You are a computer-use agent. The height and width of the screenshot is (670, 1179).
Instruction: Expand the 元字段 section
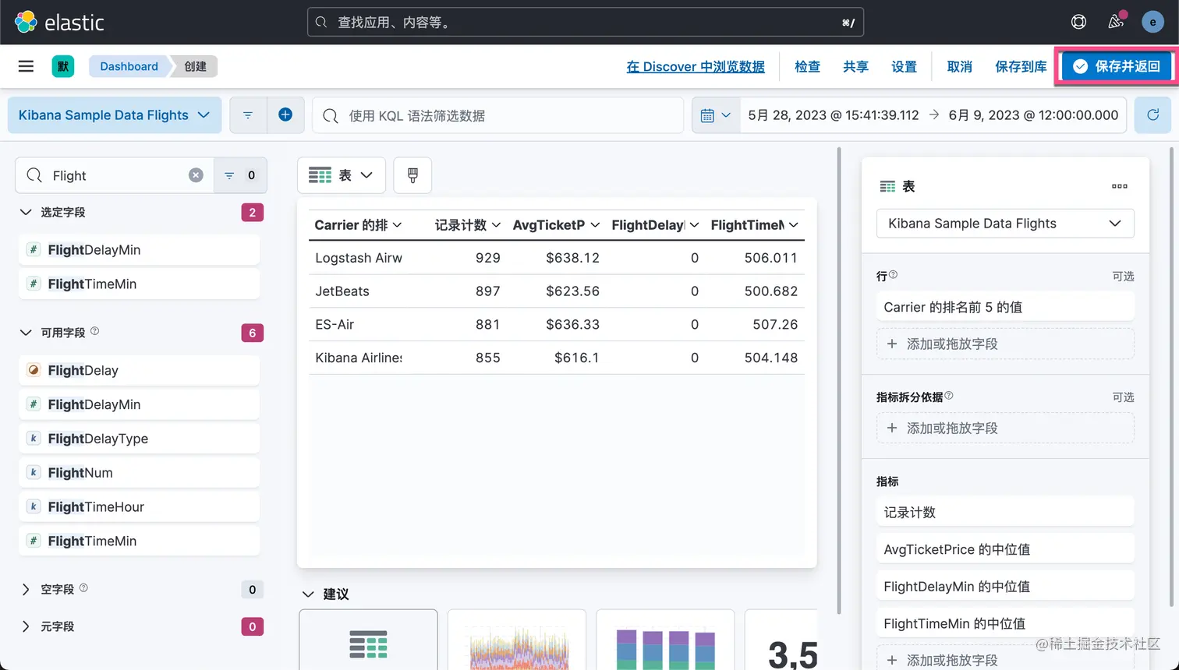click(26, 626)
